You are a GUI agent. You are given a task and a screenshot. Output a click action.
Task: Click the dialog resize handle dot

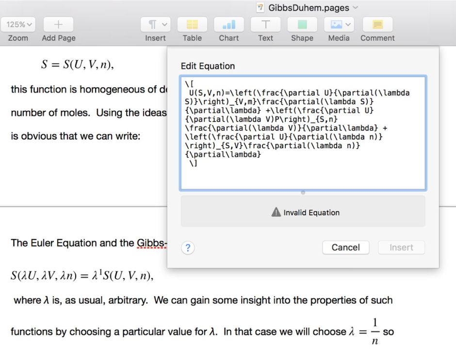pos(303,192)
